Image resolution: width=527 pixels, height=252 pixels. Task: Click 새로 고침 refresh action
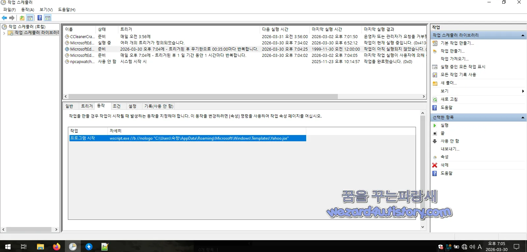[x=449, y=99]
